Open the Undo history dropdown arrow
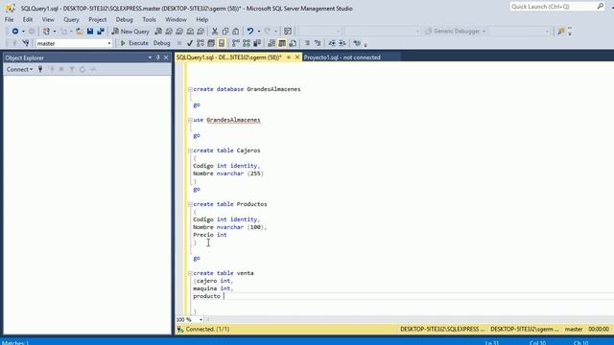Viewport: 614px width, 345px height. (x=258, y=32)
